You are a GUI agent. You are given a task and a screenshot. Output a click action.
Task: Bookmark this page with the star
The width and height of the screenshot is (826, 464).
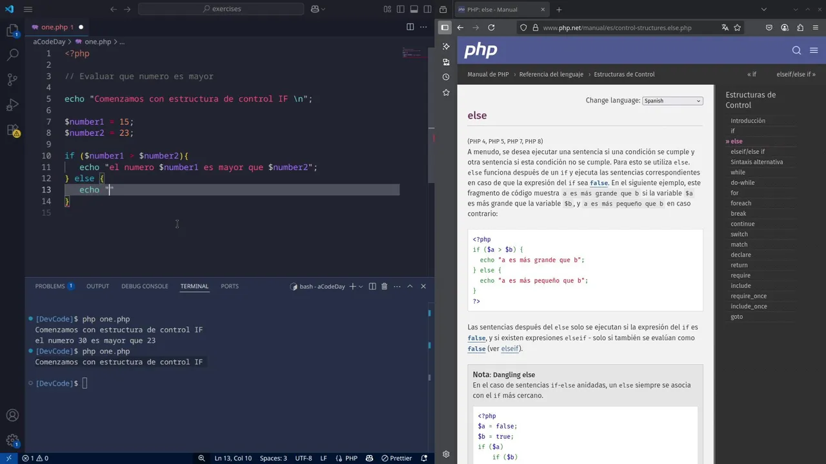tap(737, 28)
